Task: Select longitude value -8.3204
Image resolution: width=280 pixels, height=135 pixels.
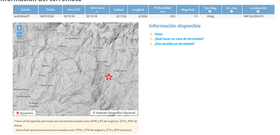Action: (x=138, y=16)
